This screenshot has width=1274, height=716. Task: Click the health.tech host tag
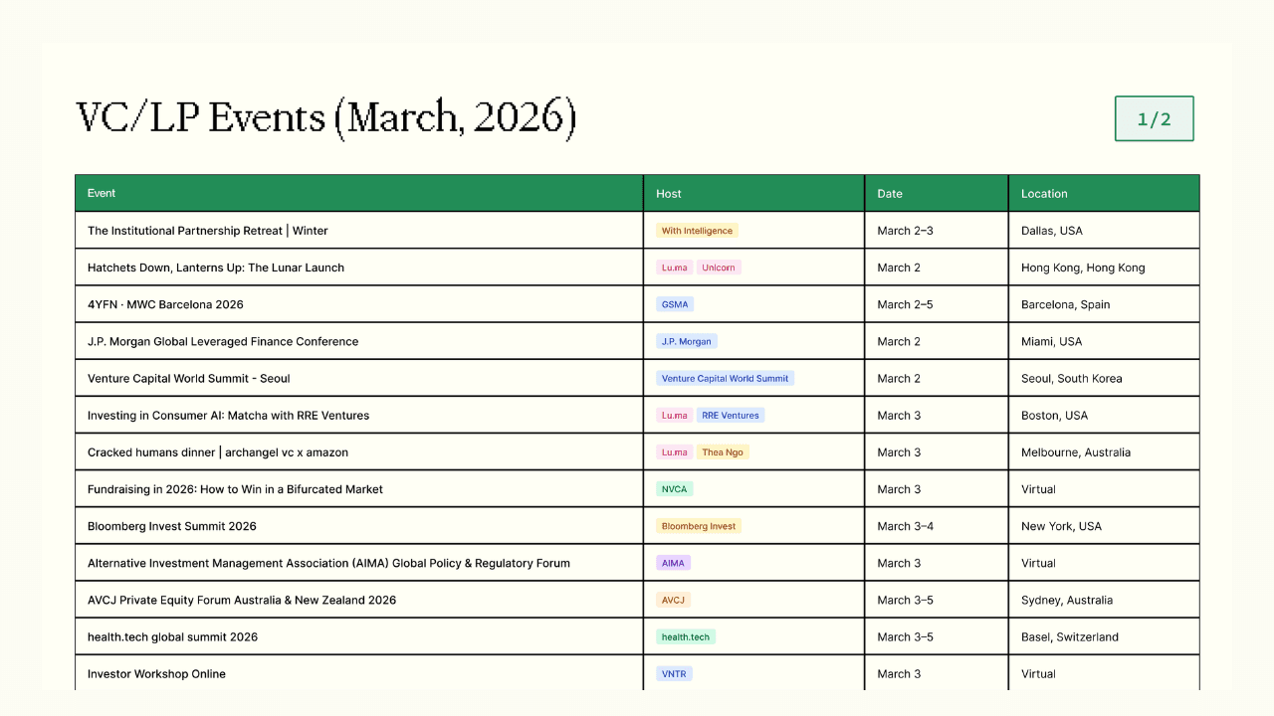click(x=686, y=636)
